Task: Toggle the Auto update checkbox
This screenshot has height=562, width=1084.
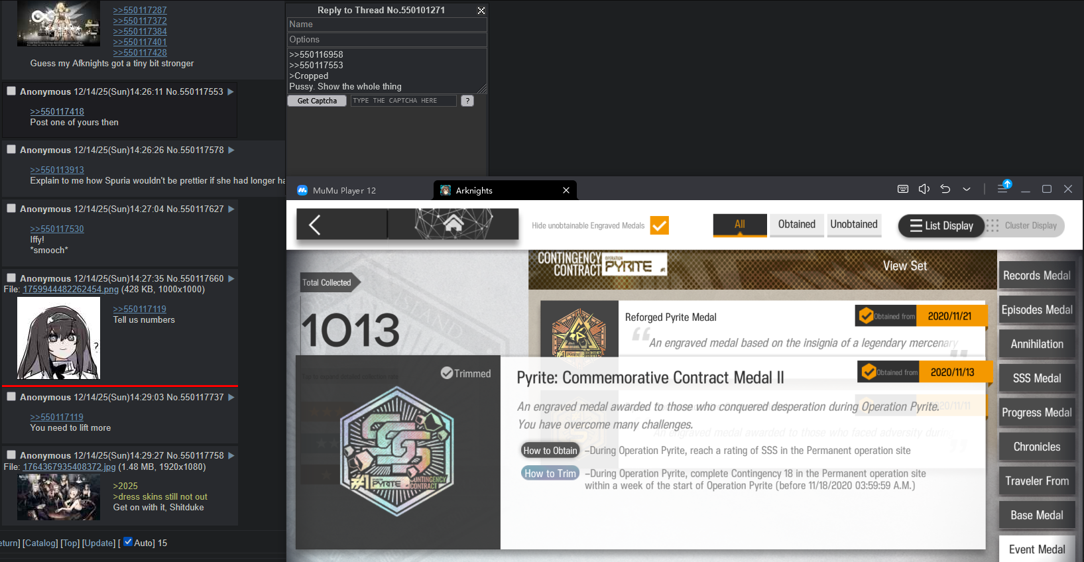Action: click(x=128, y=541)
